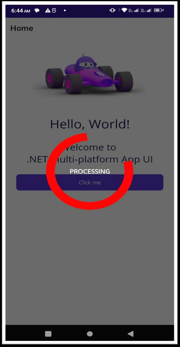180x347 pixels.
Task: Tap the vibrate mode status icon
Action: click(112, 10)
